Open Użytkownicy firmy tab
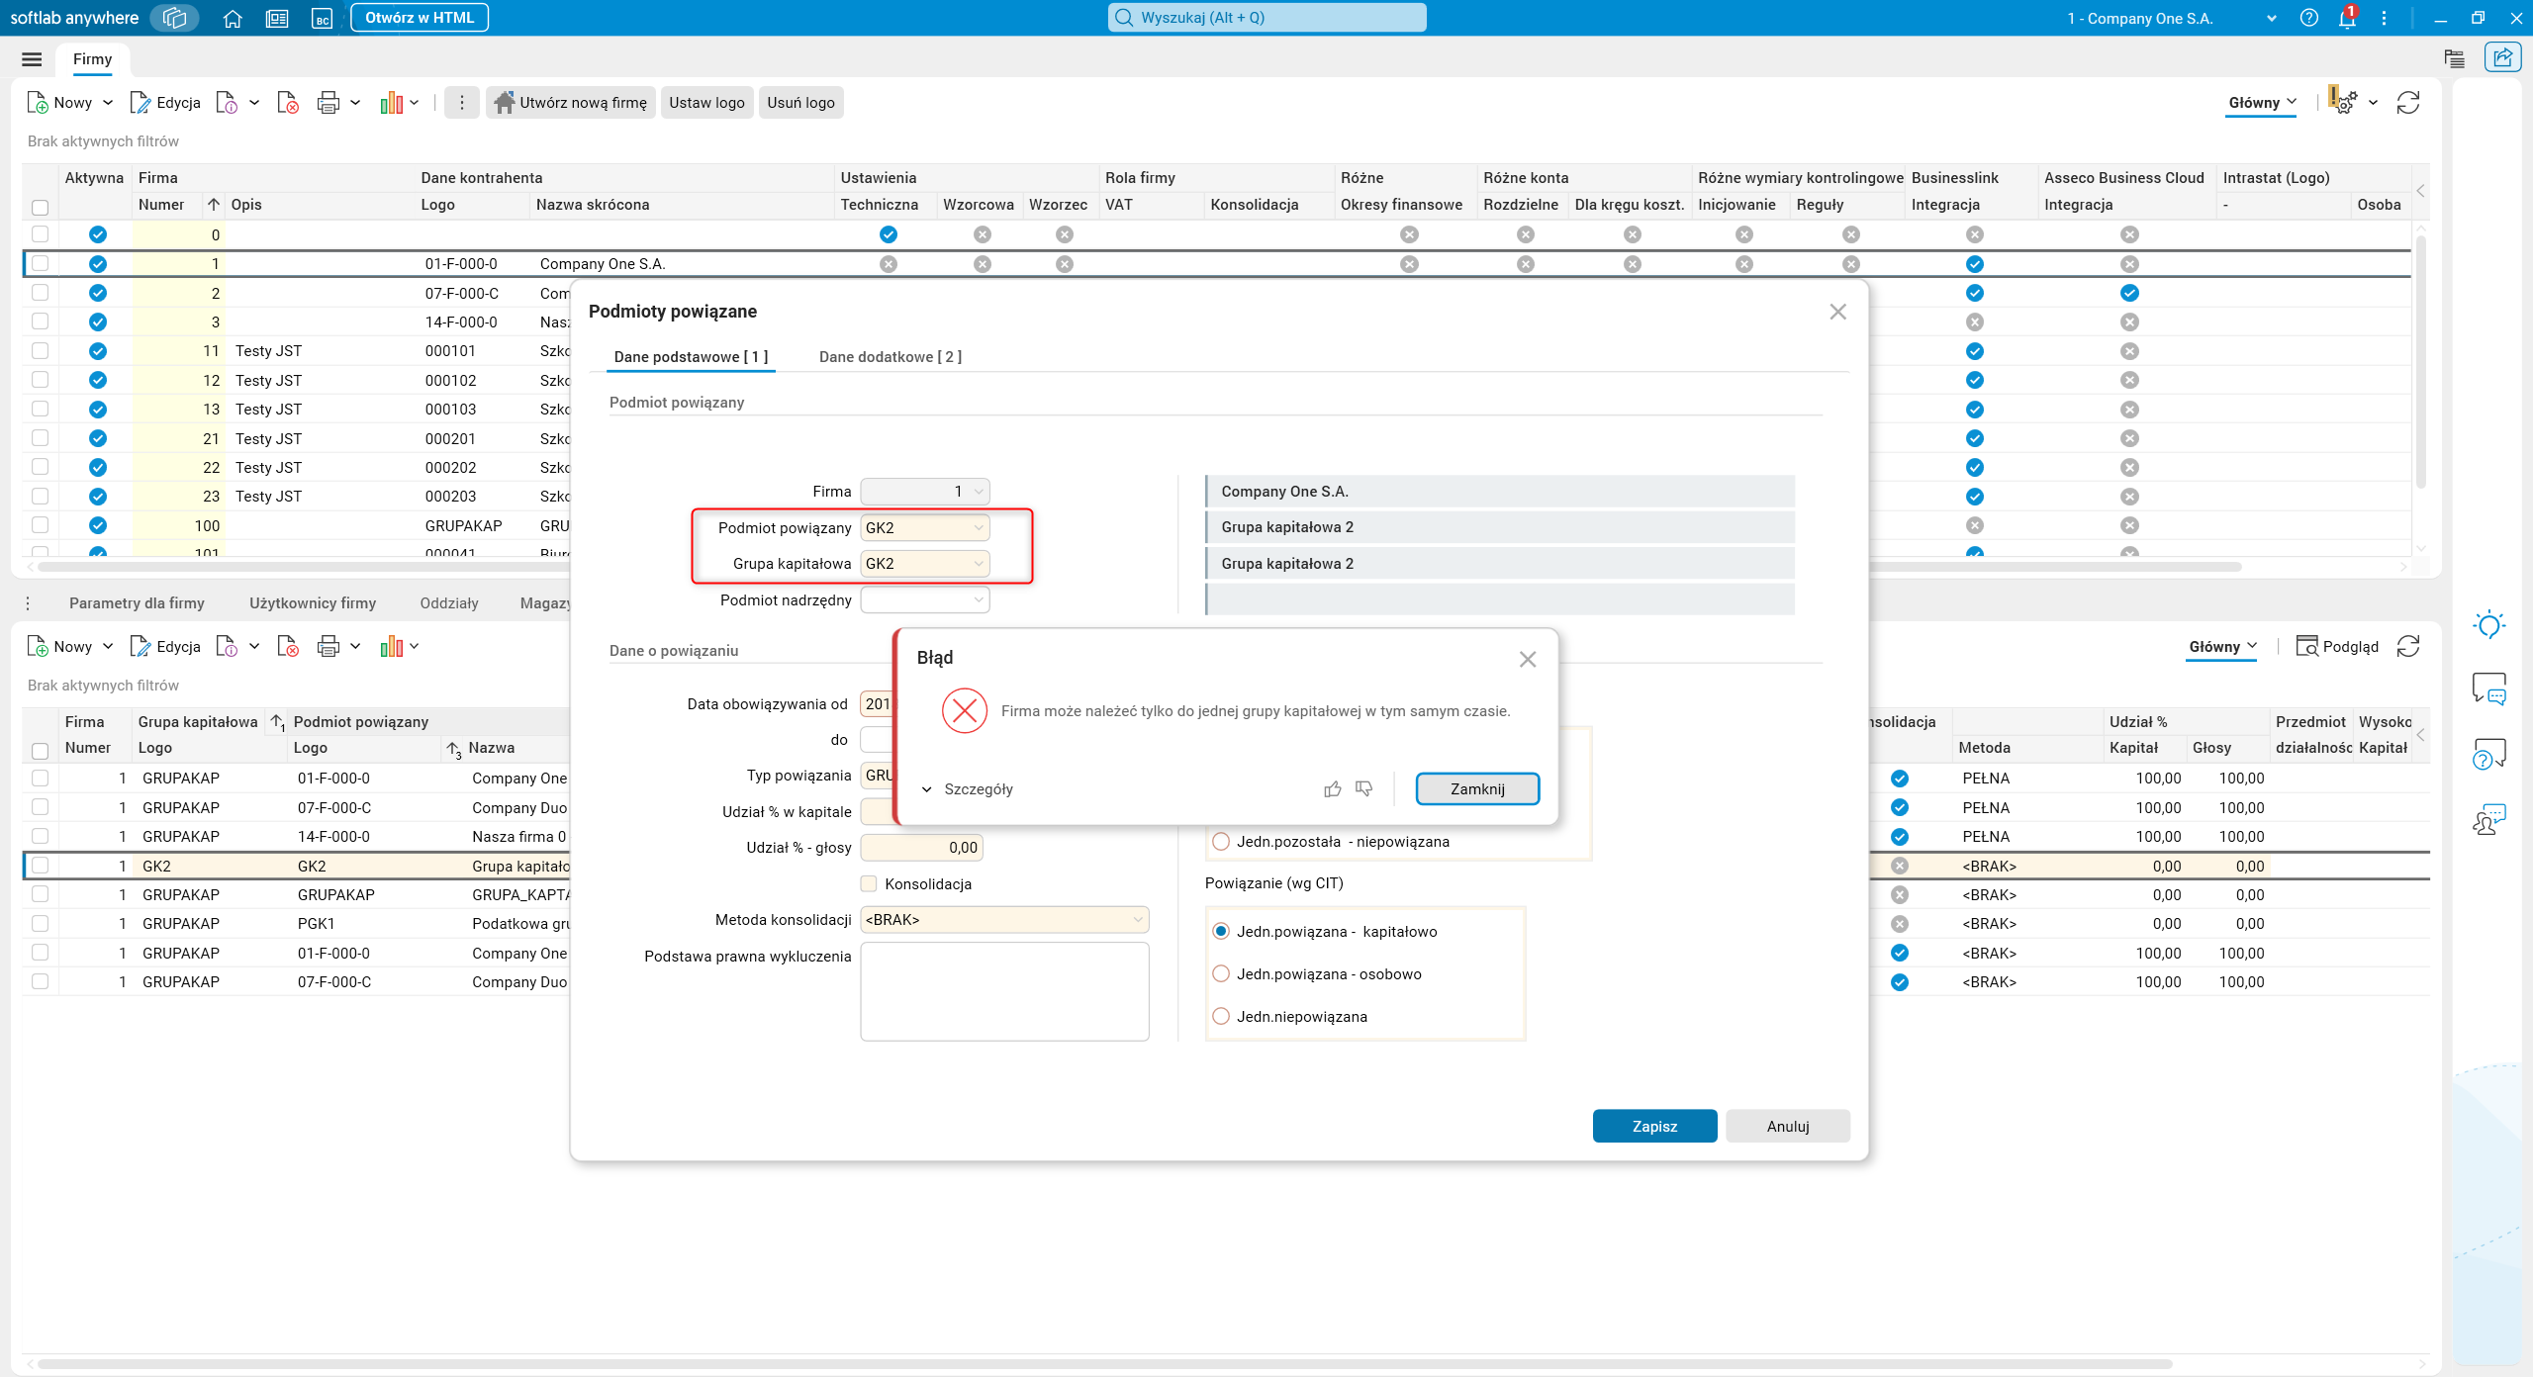Viewport: 2533px width, 1377px height. [313, 602]
